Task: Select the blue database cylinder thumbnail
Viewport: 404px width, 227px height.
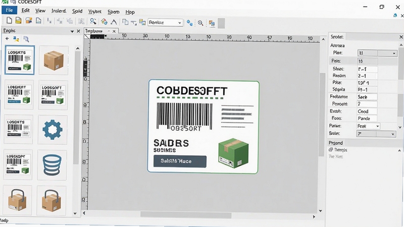Action: (x=52, y=165)
